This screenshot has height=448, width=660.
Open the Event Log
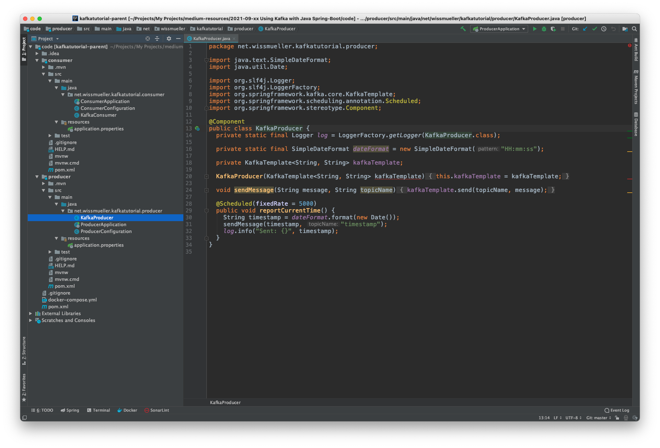(617, 410)
